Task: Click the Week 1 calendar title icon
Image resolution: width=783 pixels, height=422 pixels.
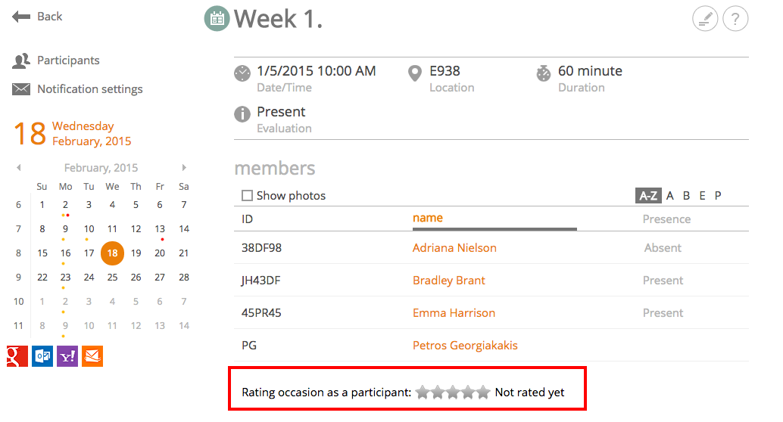Action: pyautogui.click(x=217, y=19)
